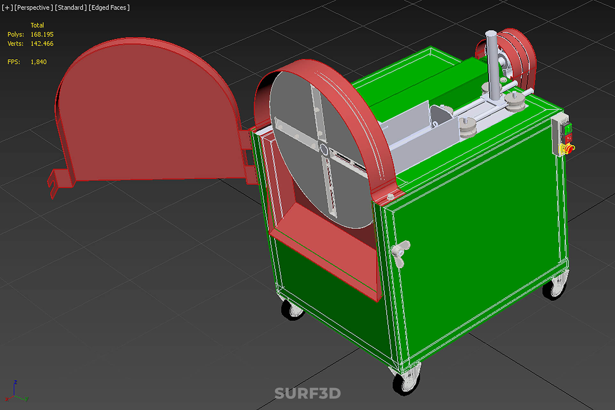Click the Total statistics heading
This screenshot has height=410, width=615.
coord(37,25)
